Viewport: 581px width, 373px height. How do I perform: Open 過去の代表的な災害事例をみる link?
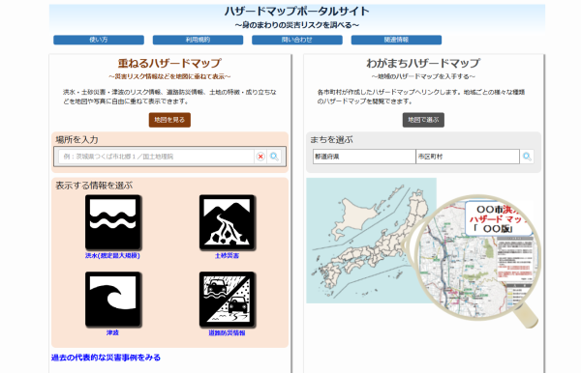click(106, 358)
